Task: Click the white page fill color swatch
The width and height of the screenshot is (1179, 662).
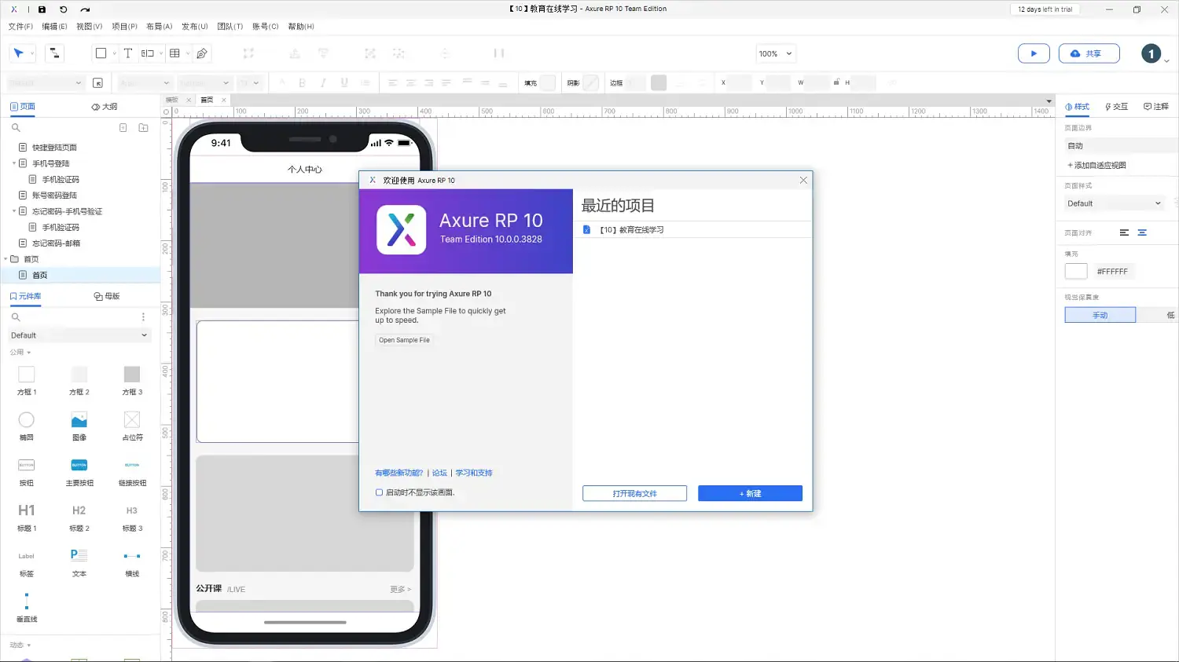Action: (x=1075, y=271)
